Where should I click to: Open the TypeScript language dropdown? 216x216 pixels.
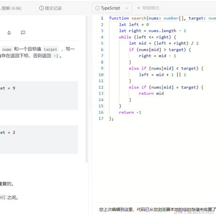click(x=112, y=8)
